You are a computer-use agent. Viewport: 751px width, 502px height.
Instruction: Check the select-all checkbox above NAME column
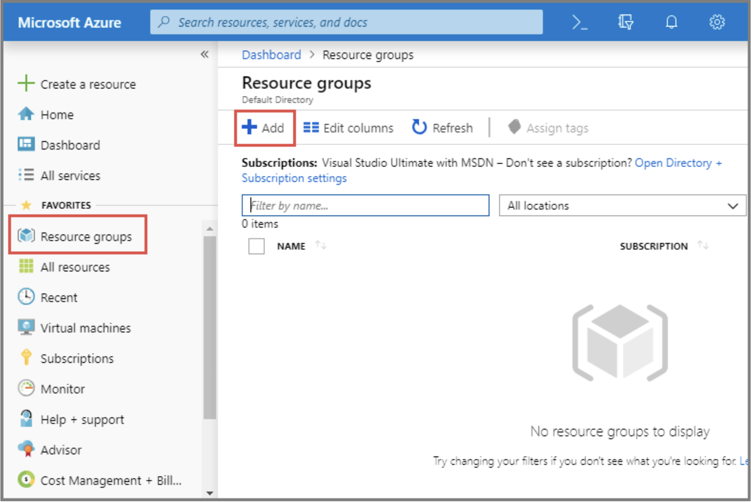256,246
